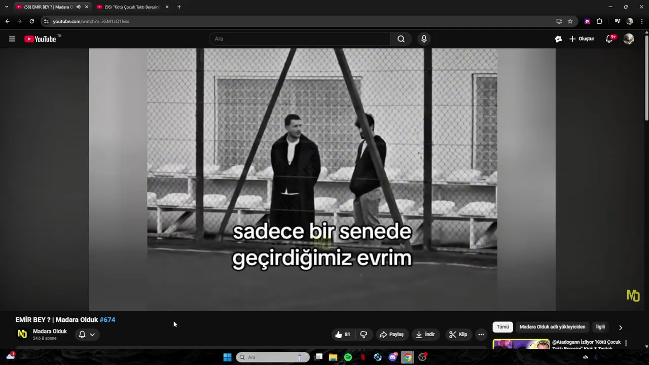This screenshot has height=365, width=649.
Task: Switch to Kötü Çocuk Taktı Beresini tab
Action: coord(132,7)
